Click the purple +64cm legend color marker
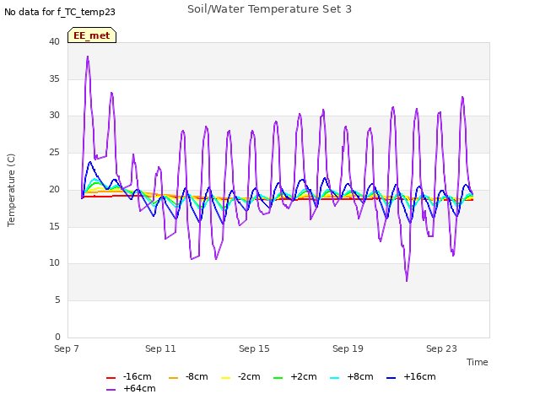Image resolution: width=540 pixels, height=405 pixels. click(x=111, y=390)
